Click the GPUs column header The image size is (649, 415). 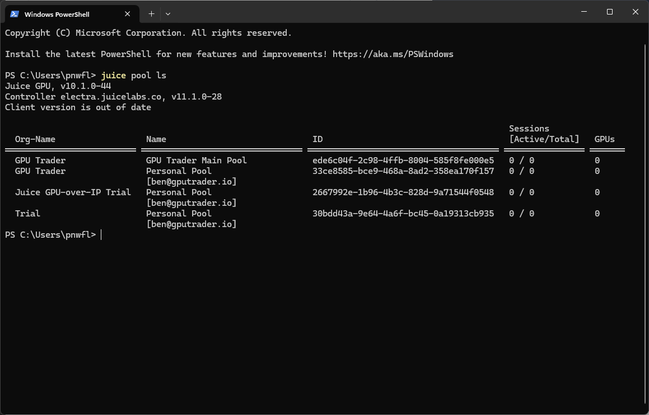(x=605, y=139)
